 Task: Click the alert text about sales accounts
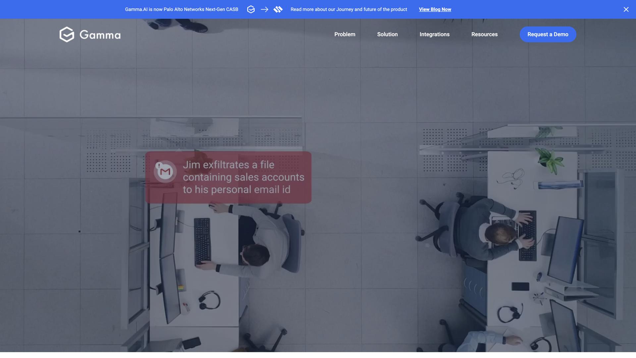click(243, 177)
